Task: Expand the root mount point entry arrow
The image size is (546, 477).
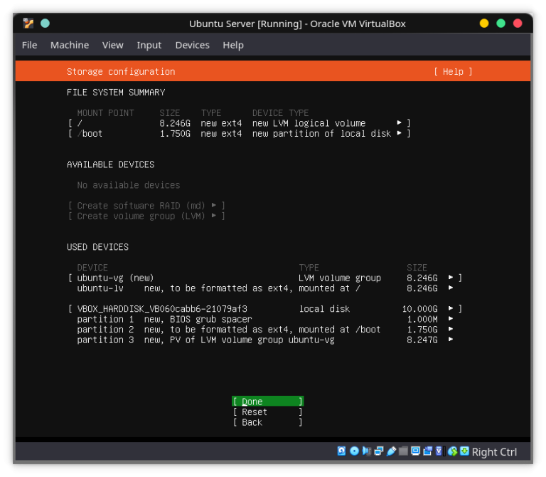Action: (x=400, y=123)
